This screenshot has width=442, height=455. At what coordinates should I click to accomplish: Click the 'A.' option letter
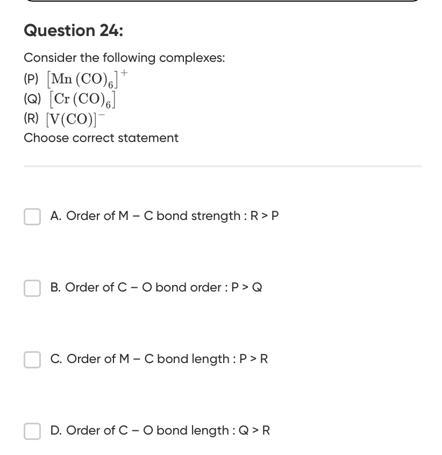point(56,216)
